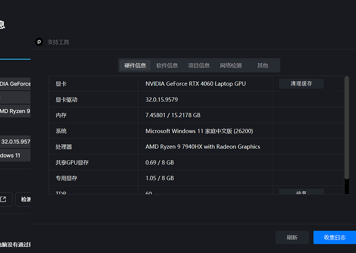Select memory value 7.45801 / 15.2178 GB
Viewport: 356px width, 253px height.
coord(173,115)
